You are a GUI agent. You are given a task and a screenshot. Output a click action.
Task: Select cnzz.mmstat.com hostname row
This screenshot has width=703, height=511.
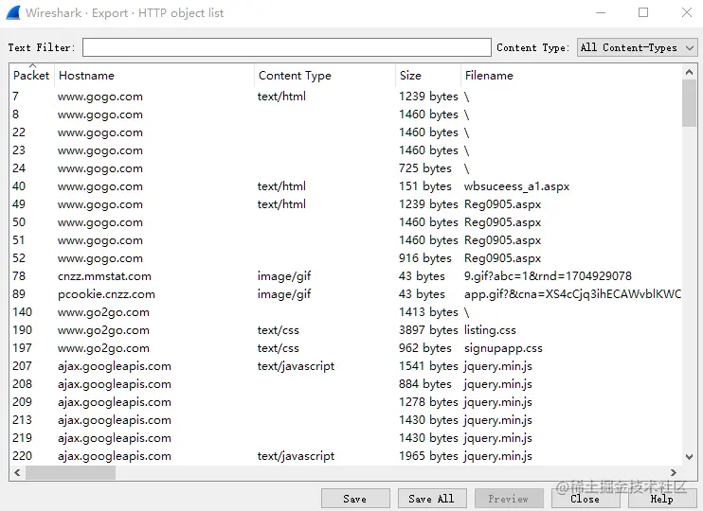345,276
